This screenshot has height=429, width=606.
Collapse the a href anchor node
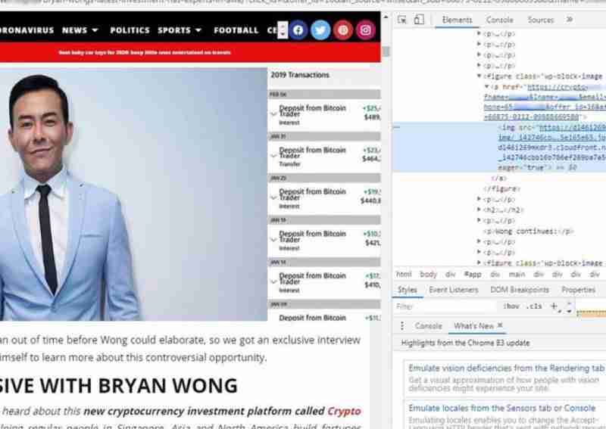(x=486, y=86)
